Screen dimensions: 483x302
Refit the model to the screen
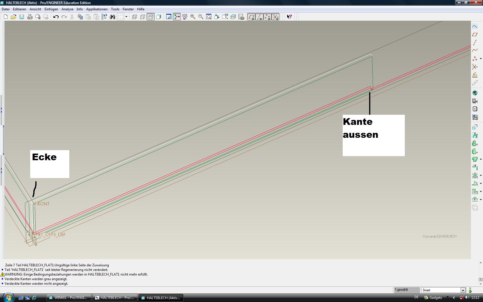click(x=209, y=17)
